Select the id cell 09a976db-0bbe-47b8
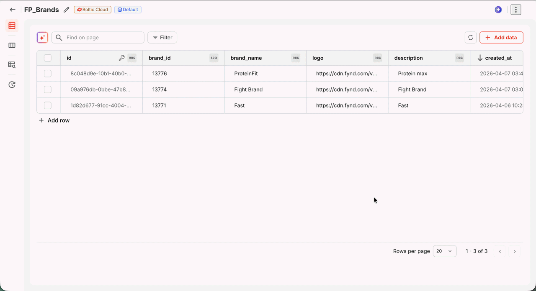The width and height of the screenshot is (536, 291). click(x=102, y=89)
